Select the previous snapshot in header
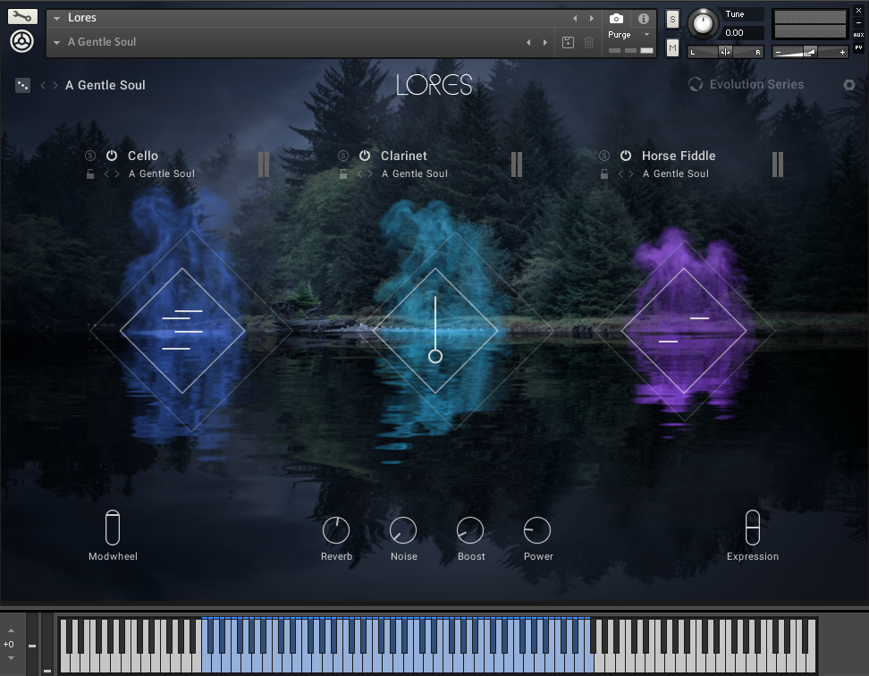 click(x=528, y=42)
